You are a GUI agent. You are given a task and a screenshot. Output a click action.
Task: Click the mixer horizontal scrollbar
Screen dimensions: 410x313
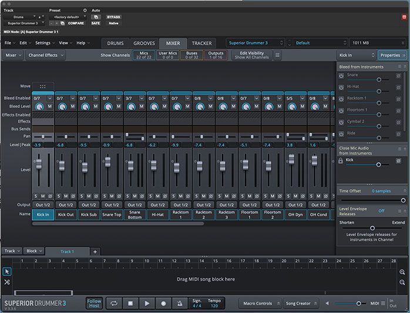[117, 224]
